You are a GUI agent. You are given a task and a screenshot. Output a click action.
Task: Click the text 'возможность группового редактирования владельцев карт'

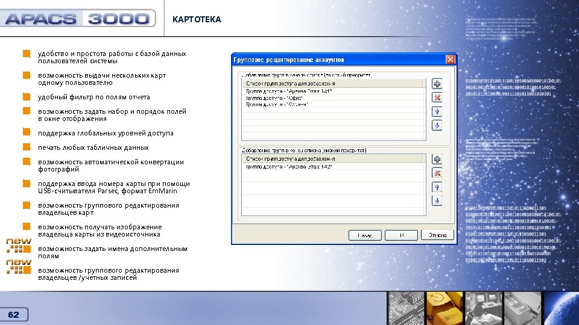point(108,209)
